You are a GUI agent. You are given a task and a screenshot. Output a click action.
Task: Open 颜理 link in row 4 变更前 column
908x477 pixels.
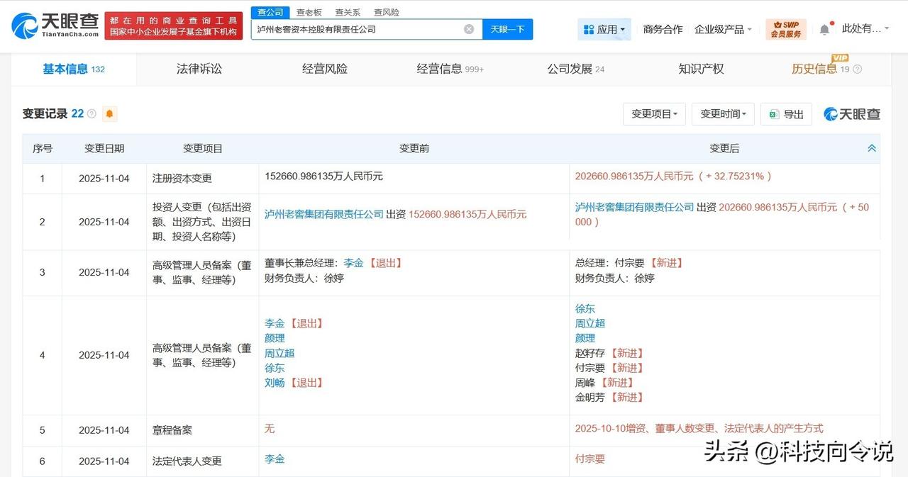pyautogui.click(x=275, y=338)
